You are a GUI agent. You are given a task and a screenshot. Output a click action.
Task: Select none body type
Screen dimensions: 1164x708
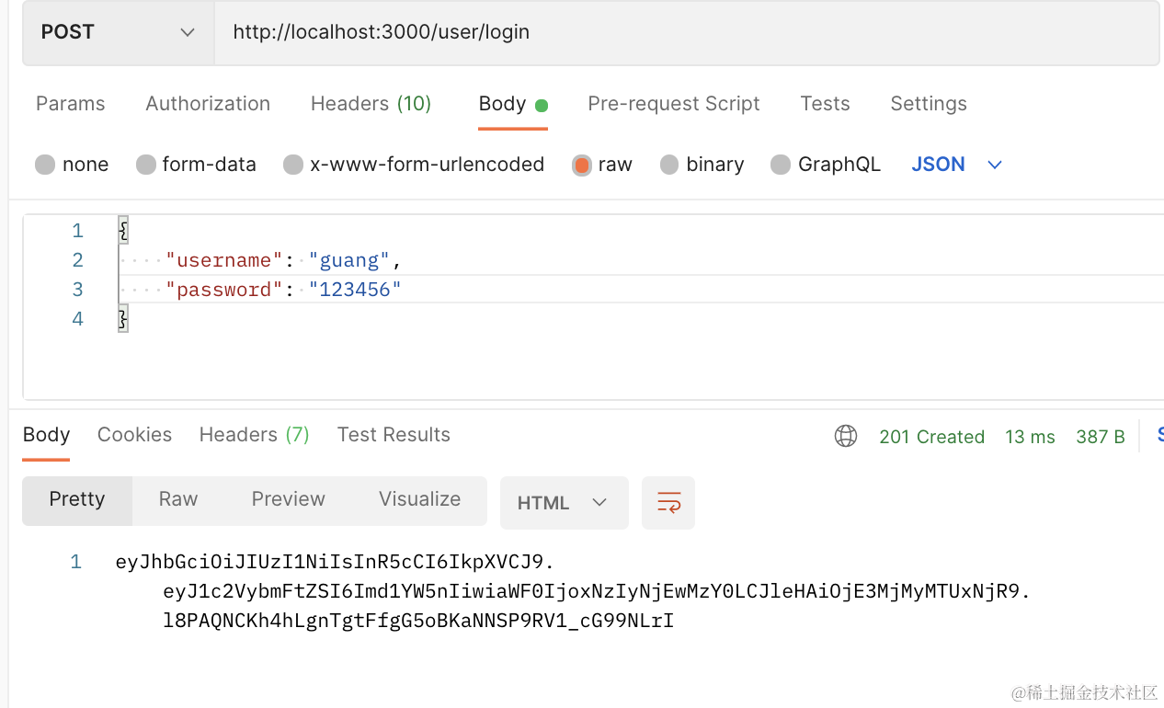coord(45,165)
